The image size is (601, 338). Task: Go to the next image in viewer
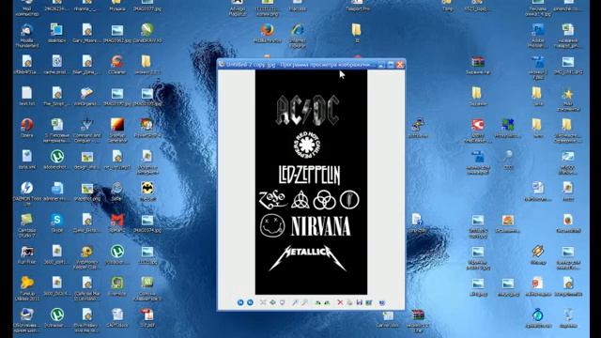tap(250, 302)
